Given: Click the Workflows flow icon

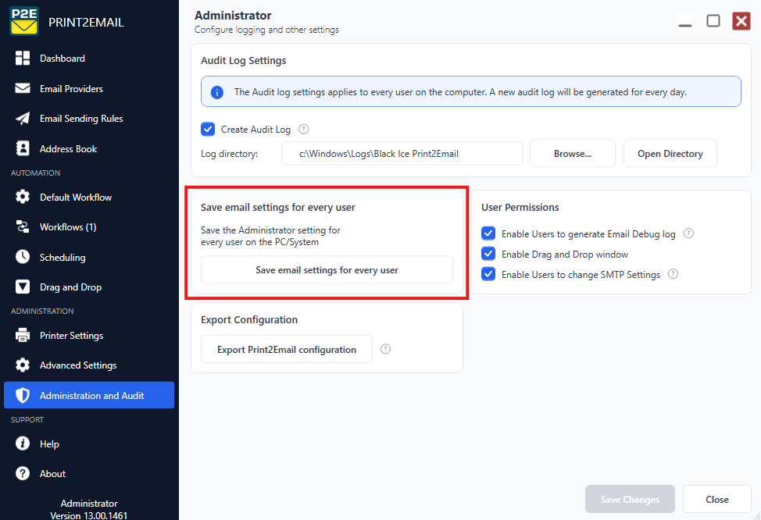Looking at the screenshot, I should [x=23, y=226].
